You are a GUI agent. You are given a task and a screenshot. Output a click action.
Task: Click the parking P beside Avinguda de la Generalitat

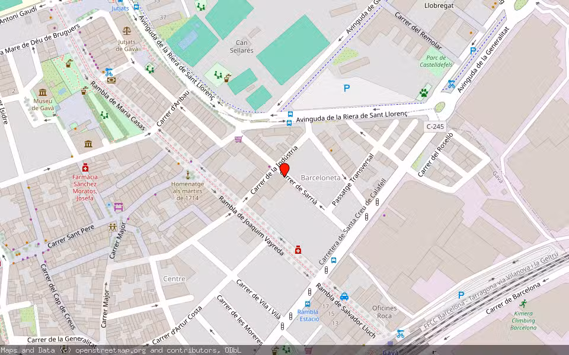(473, 51)
